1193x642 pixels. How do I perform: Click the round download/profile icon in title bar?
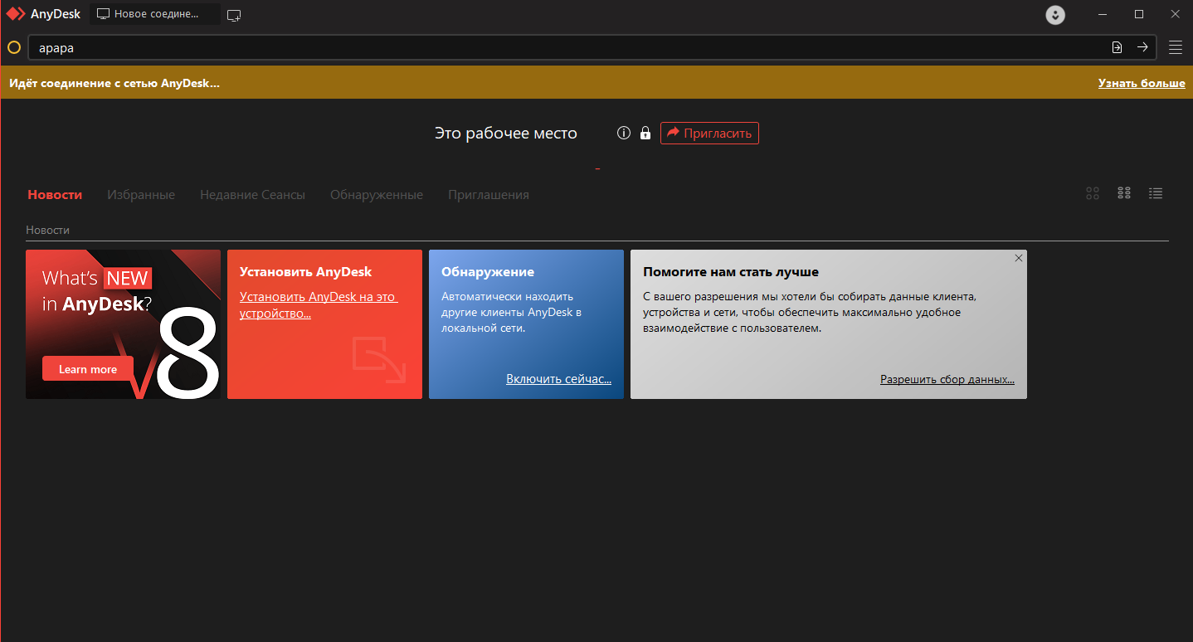pyautogui.click(x=1055, y=15)
